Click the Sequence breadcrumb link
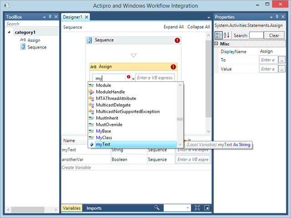The width and height of the screenshot is (291, 218). click(73, 27)
